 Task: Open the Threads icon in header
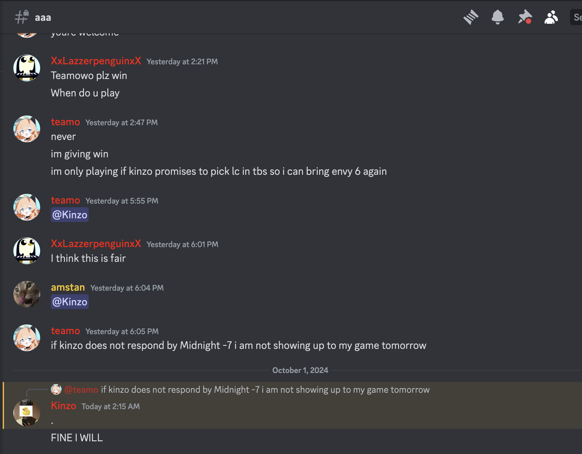point(471,17)
